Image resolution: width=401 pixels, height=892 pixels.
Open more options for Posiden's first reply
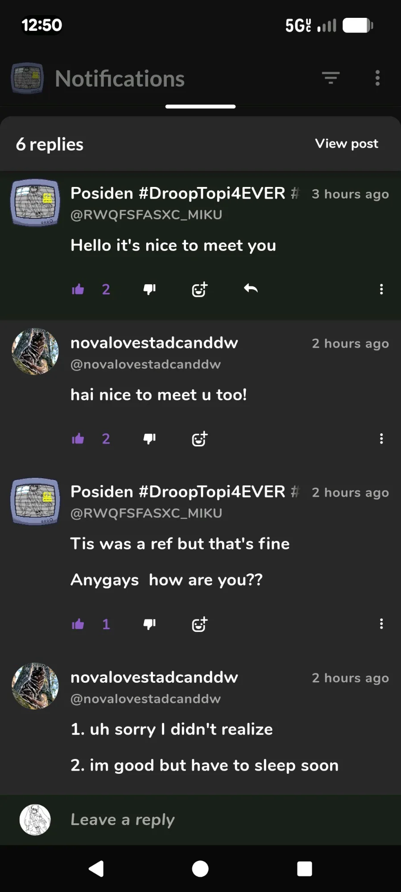pyautogui.click(x=381, y=289)
